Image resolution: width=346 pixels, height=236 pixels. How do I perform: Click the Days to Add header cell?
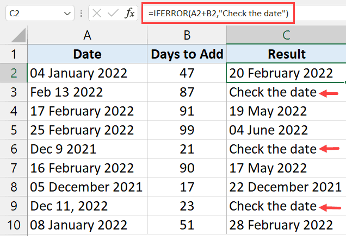click(x=187, y=54)
